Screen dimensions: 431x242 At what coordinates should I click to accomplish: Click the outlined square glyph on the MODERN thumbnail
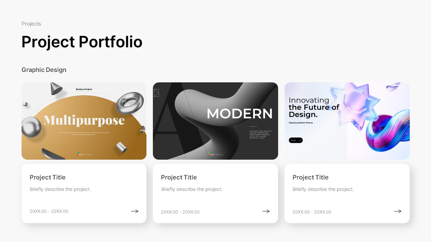[156, 93]
